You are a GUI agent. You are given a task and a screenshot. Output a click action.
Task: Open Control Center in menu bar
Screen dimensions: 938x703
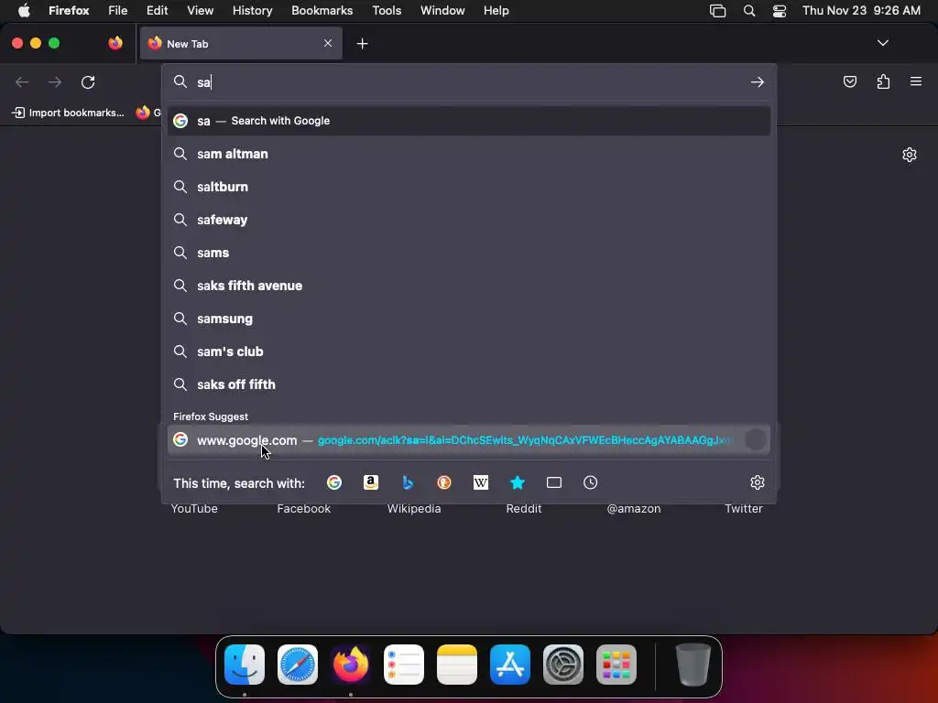tap(780, 11)
